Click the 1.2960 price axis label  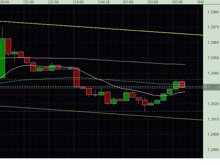[213, 43]
